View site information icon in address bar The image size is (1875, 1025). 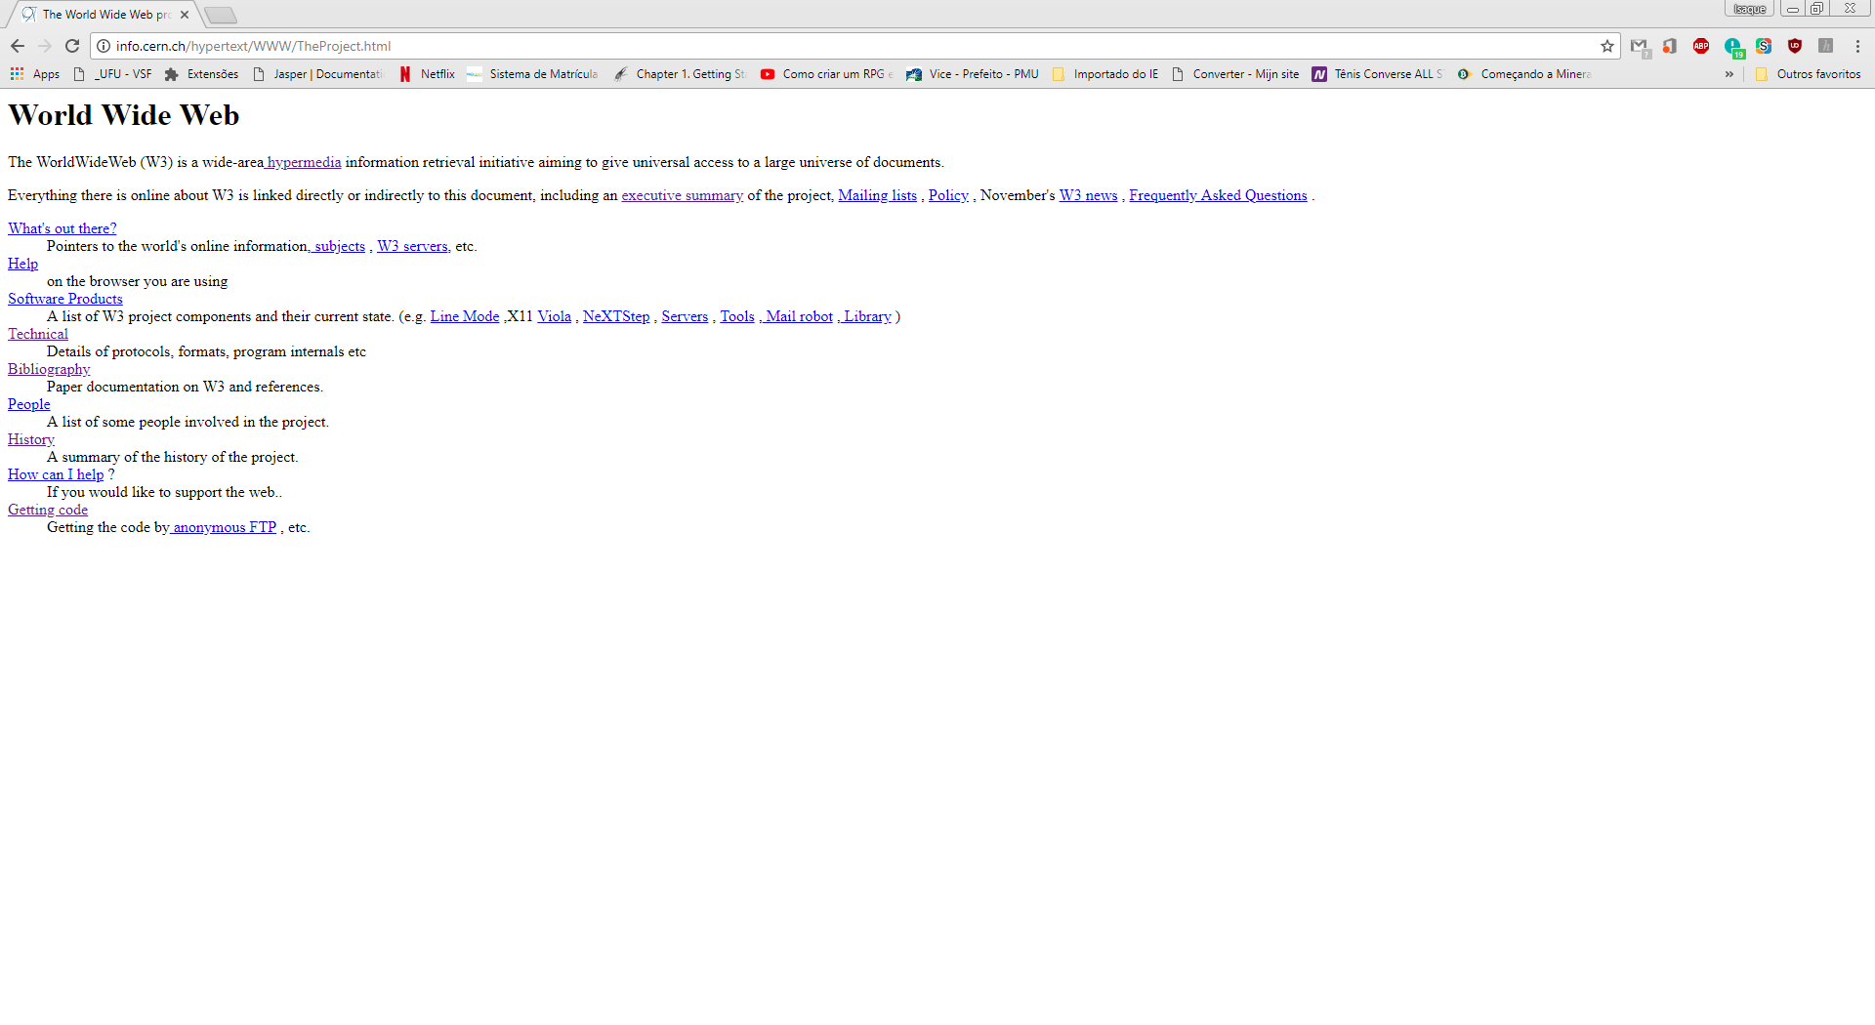click(104, 46)
